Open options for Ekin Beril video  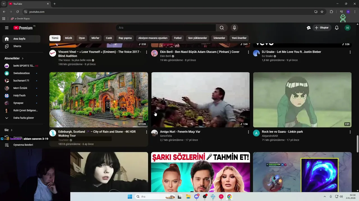coord(248,52)
